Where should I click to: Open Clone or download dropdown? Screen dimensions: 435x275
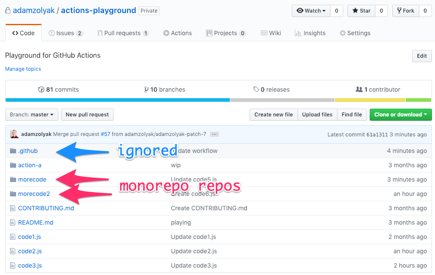click(401, 115)
